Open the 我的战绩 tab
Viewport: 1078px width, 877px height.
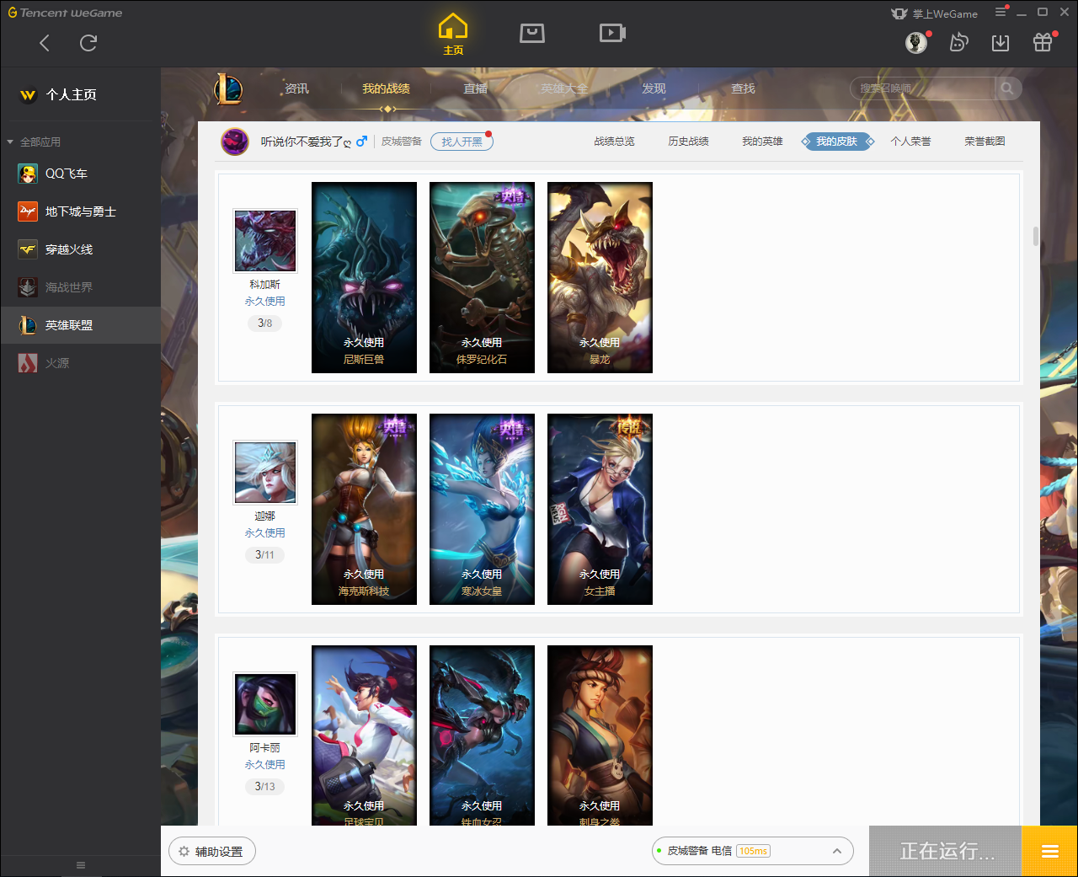click(386, 88)
